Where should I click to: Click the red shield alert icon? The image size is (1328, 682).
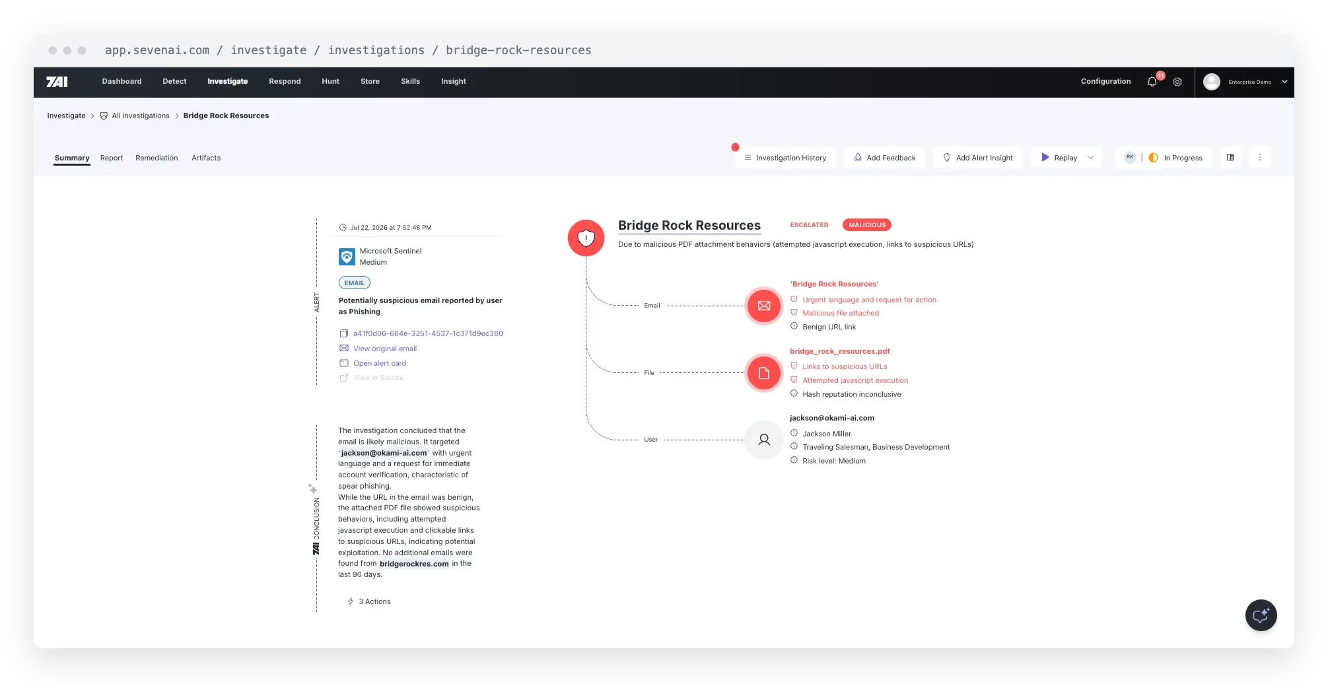pyautogui.click(x=586, y=238)
